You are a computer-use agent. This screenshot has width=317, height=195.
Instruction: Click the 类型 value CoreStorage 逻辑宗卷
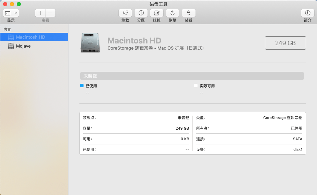click(283, 118)
